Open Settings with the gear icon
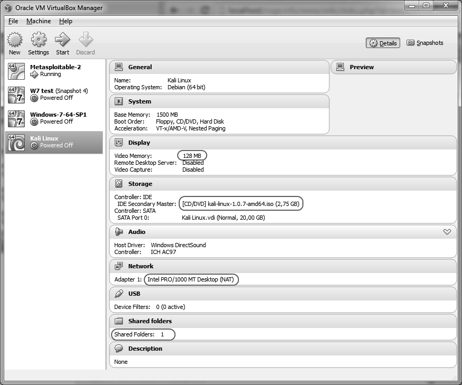This screenshot has height=385, width=462. (38, 40)
